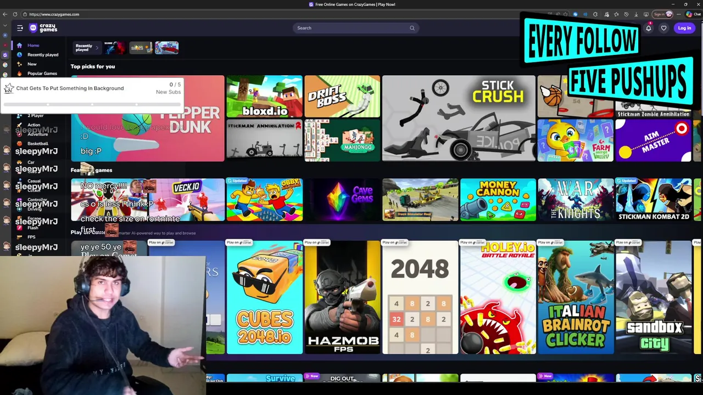The width and height of the screenshot is (703, 395).
Task: Open favorites heart icon in header
Action: pyautogui.click(x=663, y=28)
